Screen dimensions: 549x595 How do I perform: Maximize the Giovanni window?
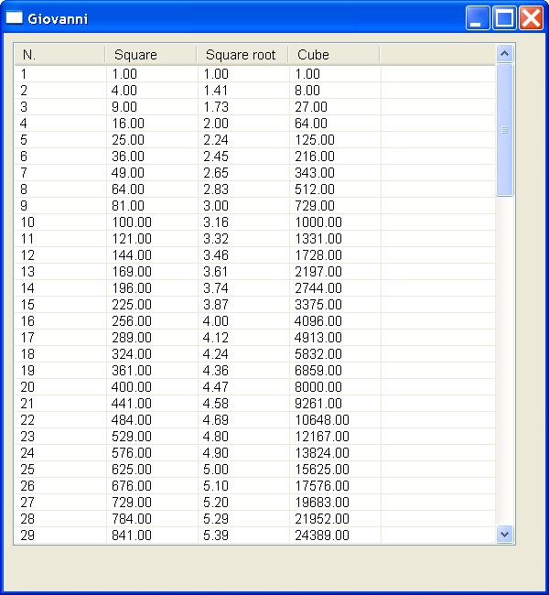pos(504,17)
